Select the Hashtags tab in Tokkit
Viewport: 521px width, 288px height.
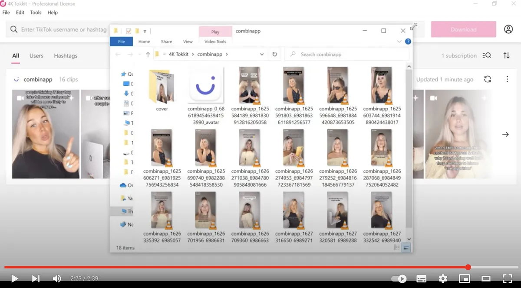(x=66, y=56)
